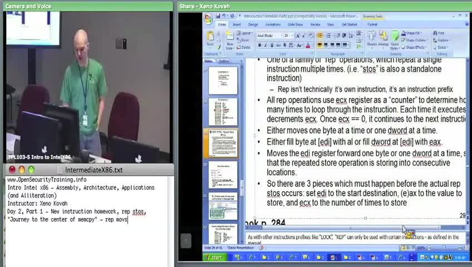472x267 pixels.
Task: Toggle strikethrough formatting
Action: (278, 46)
